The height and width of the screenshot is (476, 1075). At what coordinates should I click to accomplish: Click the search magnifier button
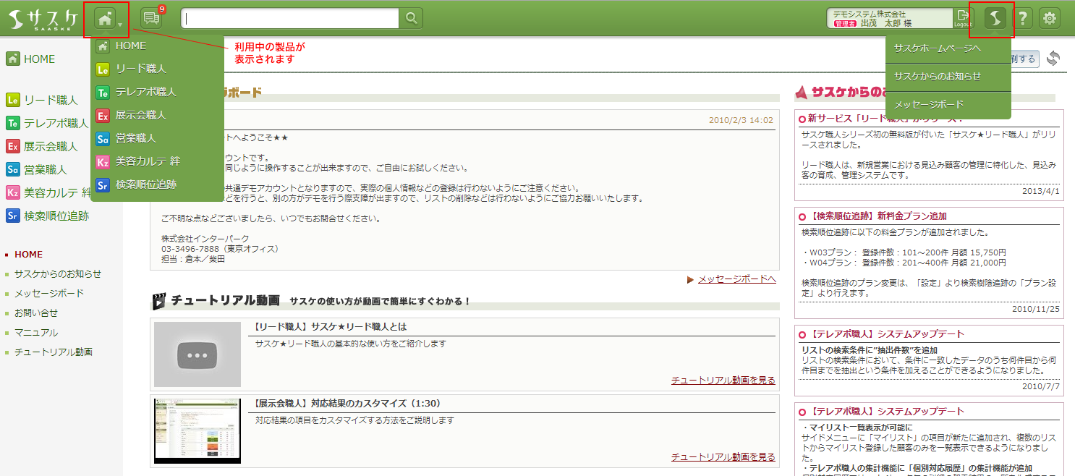coord(411,19)
